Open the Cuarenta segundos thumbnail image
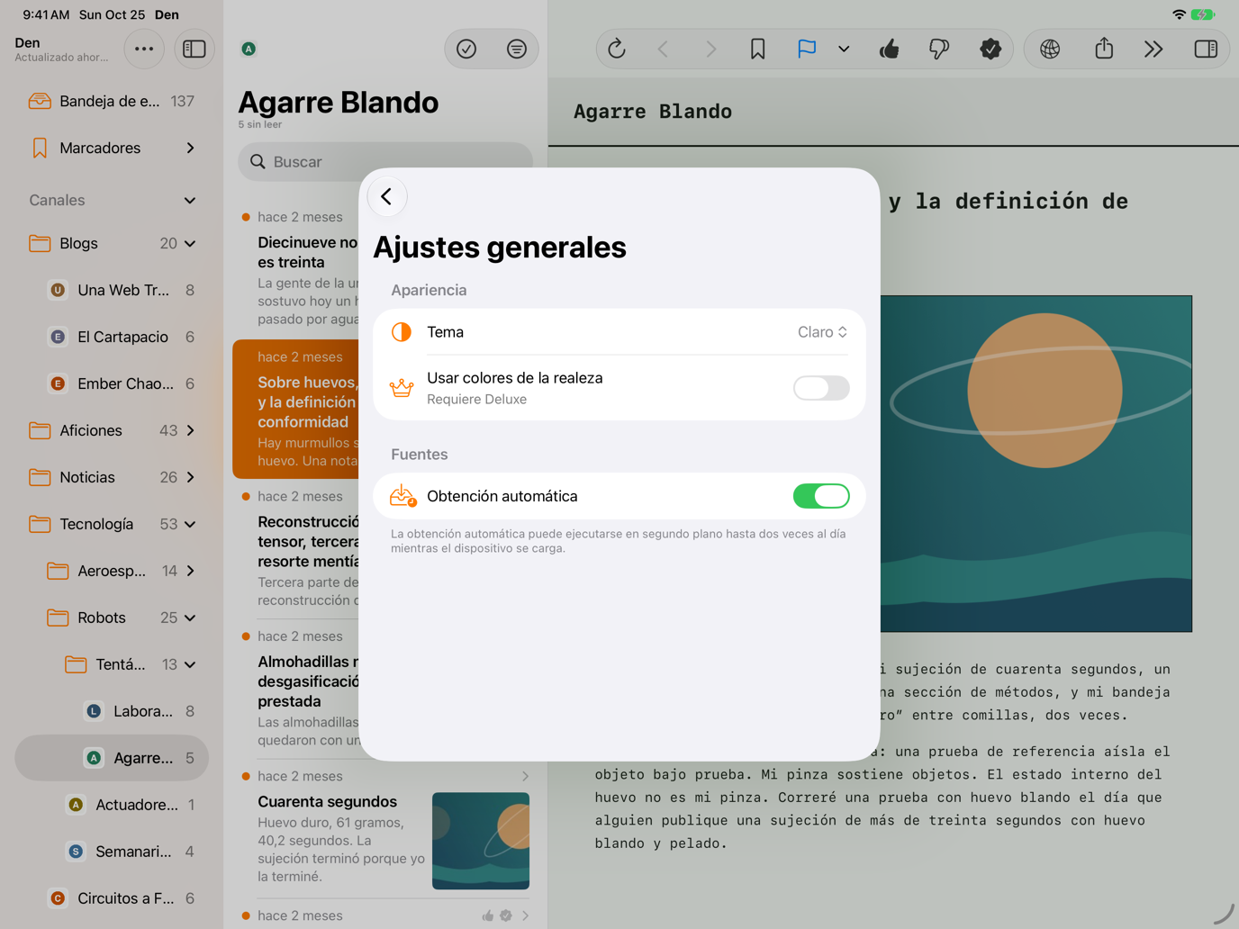Screen dimensions: 1239x929 pyautogui.click(x=481, y=841)
